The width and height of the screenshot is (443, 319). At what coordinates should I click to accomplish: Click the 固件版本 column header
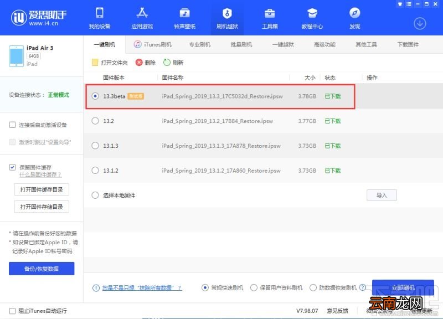114,78
